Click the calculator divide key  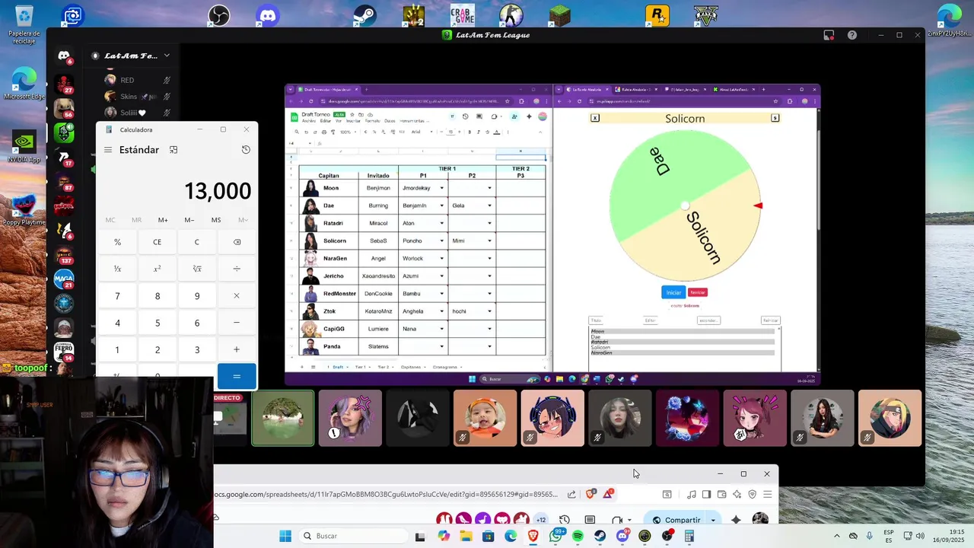[x=237, y=269]
